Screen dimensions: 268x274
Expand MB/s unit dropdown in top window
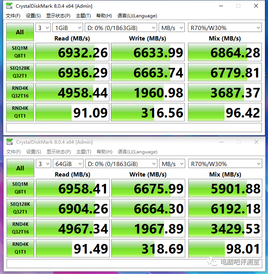(x=172, y=28)
